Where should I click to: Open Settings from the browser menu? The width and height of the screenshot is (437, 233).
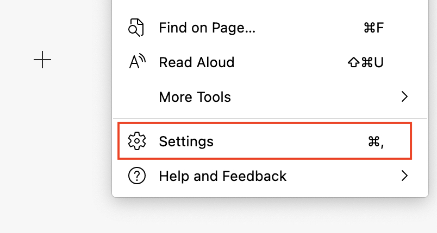(265, 141)
